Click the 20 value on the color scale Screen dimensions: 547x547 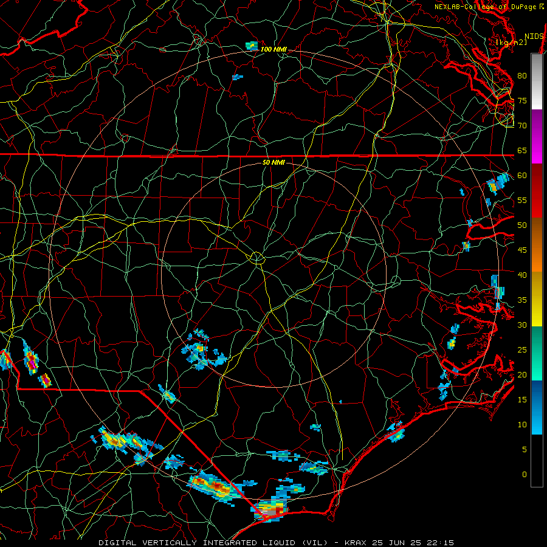click(x=522, y=374)
